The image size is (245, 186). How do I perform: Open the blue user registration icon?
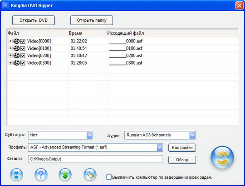(x=17, y=175)
